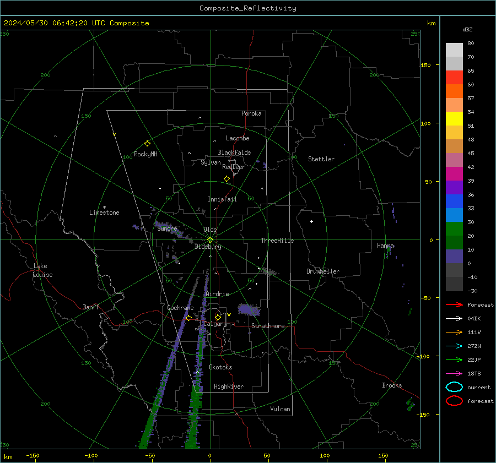Click the 'Sundre' map label

[x=168, y=228]
